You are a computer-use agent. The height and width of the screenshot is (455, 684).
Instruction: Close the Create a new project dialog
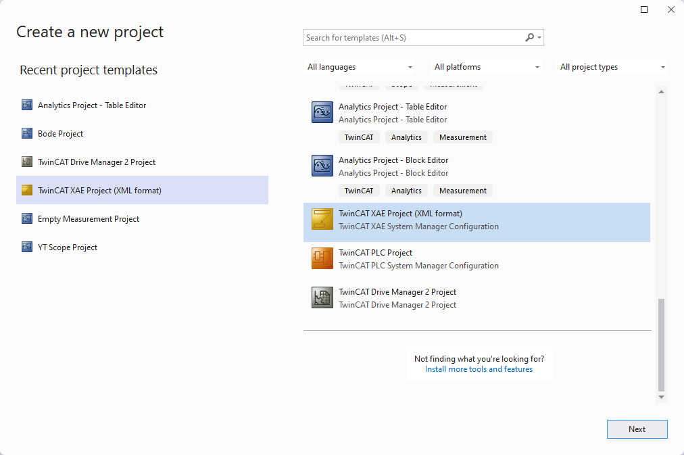pos(671,9)
